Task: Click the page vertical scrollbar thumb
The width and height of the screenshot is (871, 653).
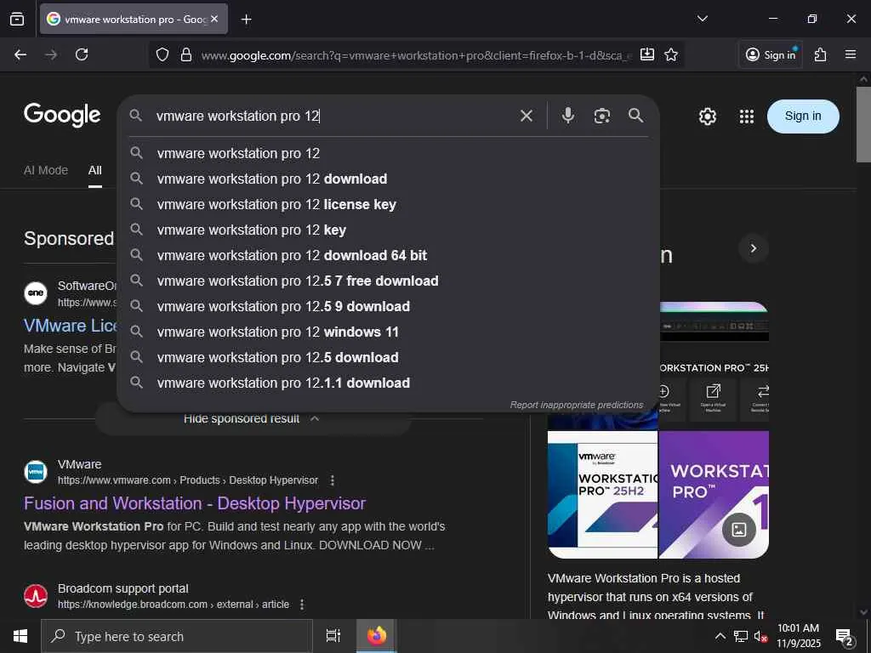Action: pos(863,124)
